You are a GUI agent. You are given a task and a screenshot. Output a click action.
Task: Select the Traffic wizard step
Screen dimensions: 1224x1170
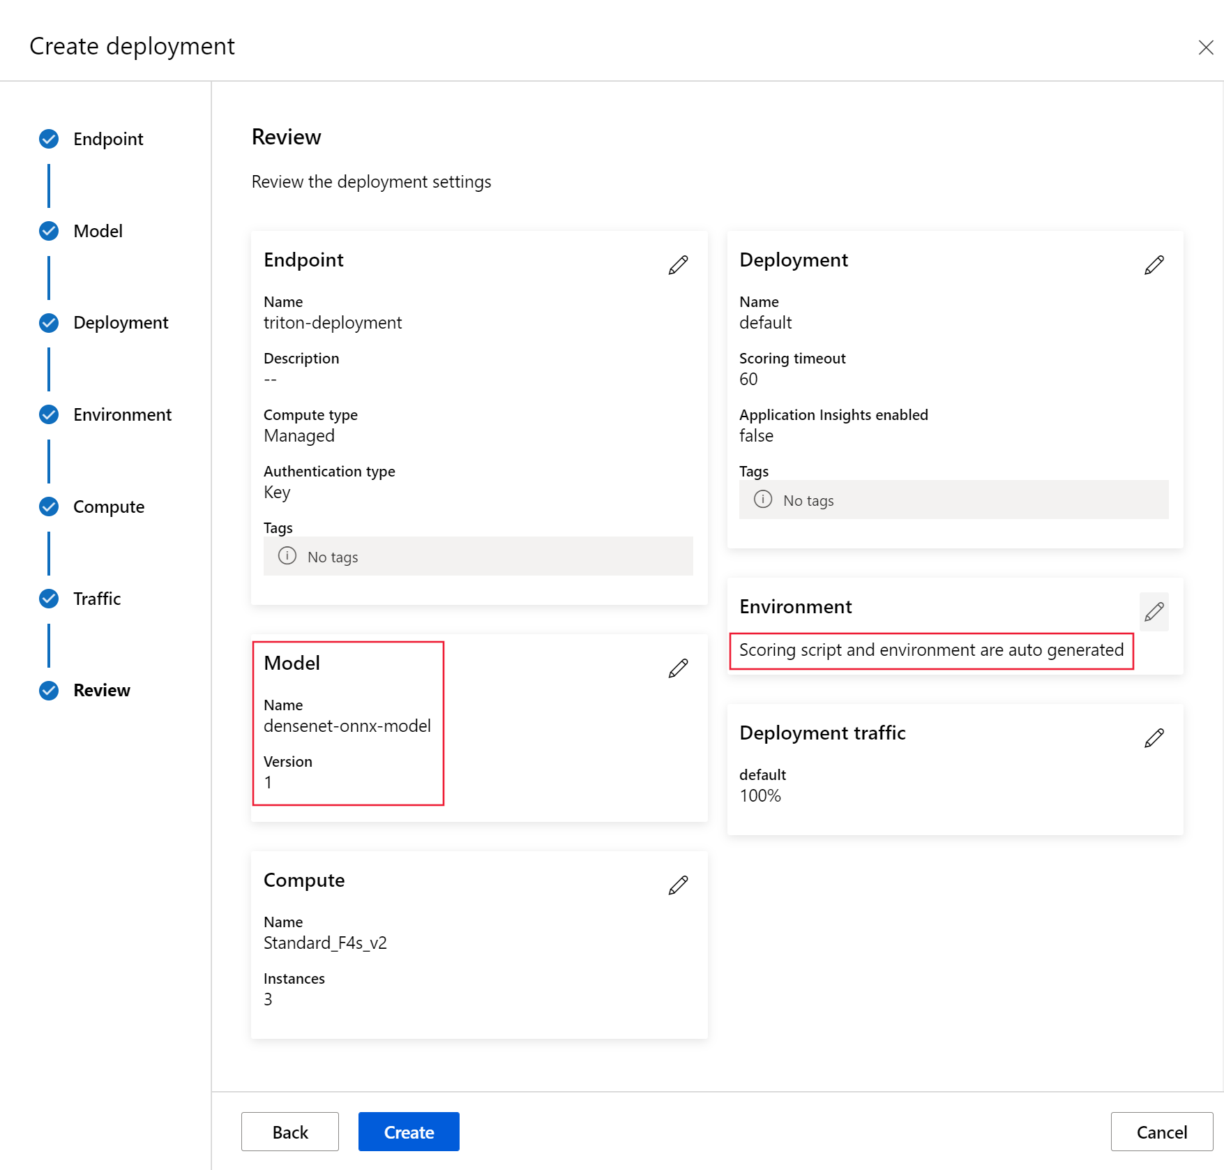pos(97,599)
